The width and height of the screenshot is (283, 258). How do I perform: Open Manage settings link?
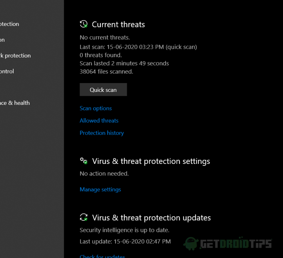click(x=100, y=190)
